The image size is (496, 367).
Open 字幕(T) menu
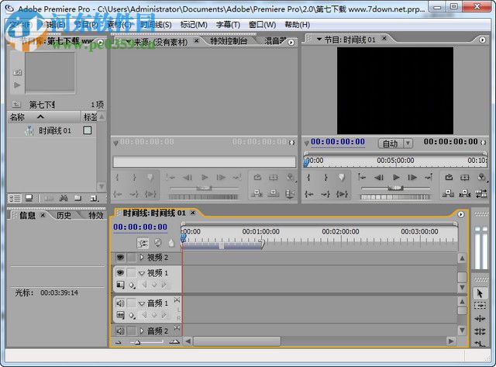click(x=228, y=25)
